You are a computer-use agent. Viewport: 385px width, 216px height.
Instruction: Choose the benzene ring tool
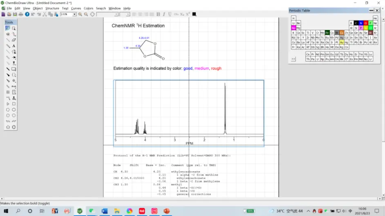click(14, 127)
